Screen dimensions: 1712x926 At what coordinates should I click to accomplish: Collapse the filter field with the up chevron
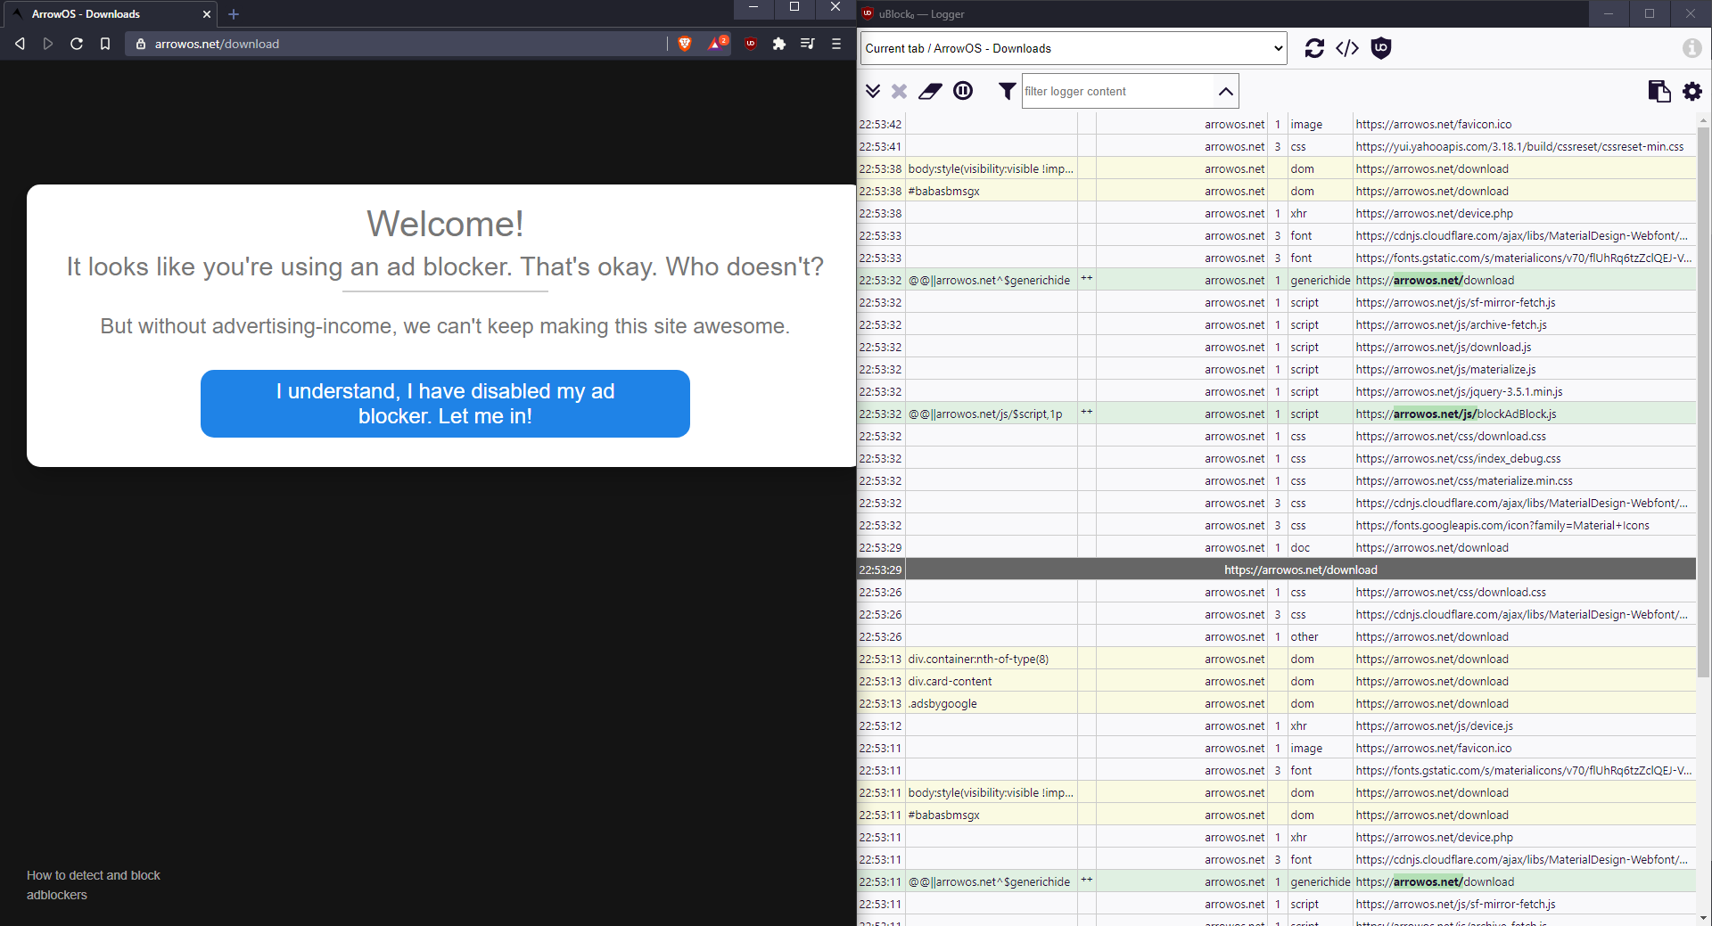pos(1226,91)
